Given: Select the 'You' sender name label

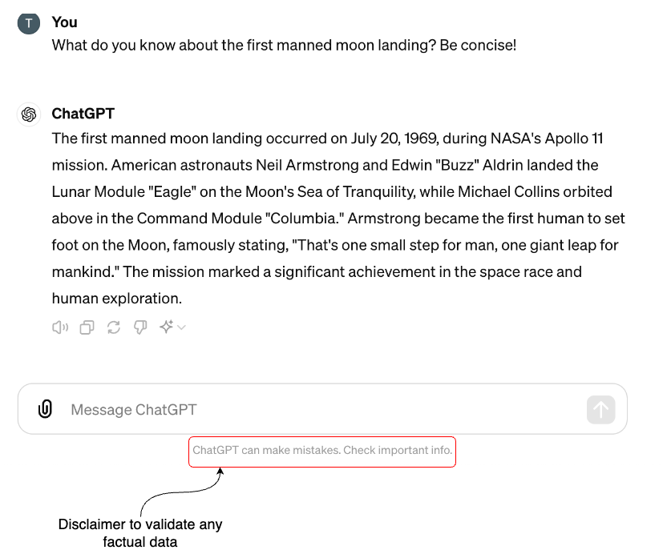Looking at the screenshot, I should [x=64, y=22].
